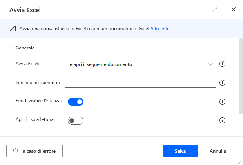Image resolution: width=243 pixels, height=165 pixels.
Task: Open the Avvia Excel dropdown
Action: point(140,64)
